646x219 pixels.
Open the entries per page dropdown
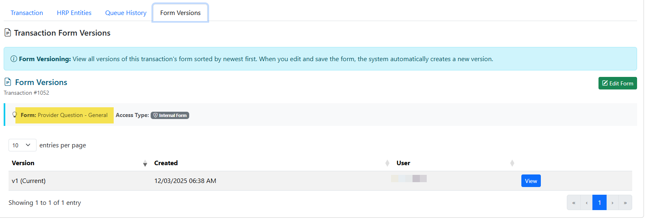[22, 145]
